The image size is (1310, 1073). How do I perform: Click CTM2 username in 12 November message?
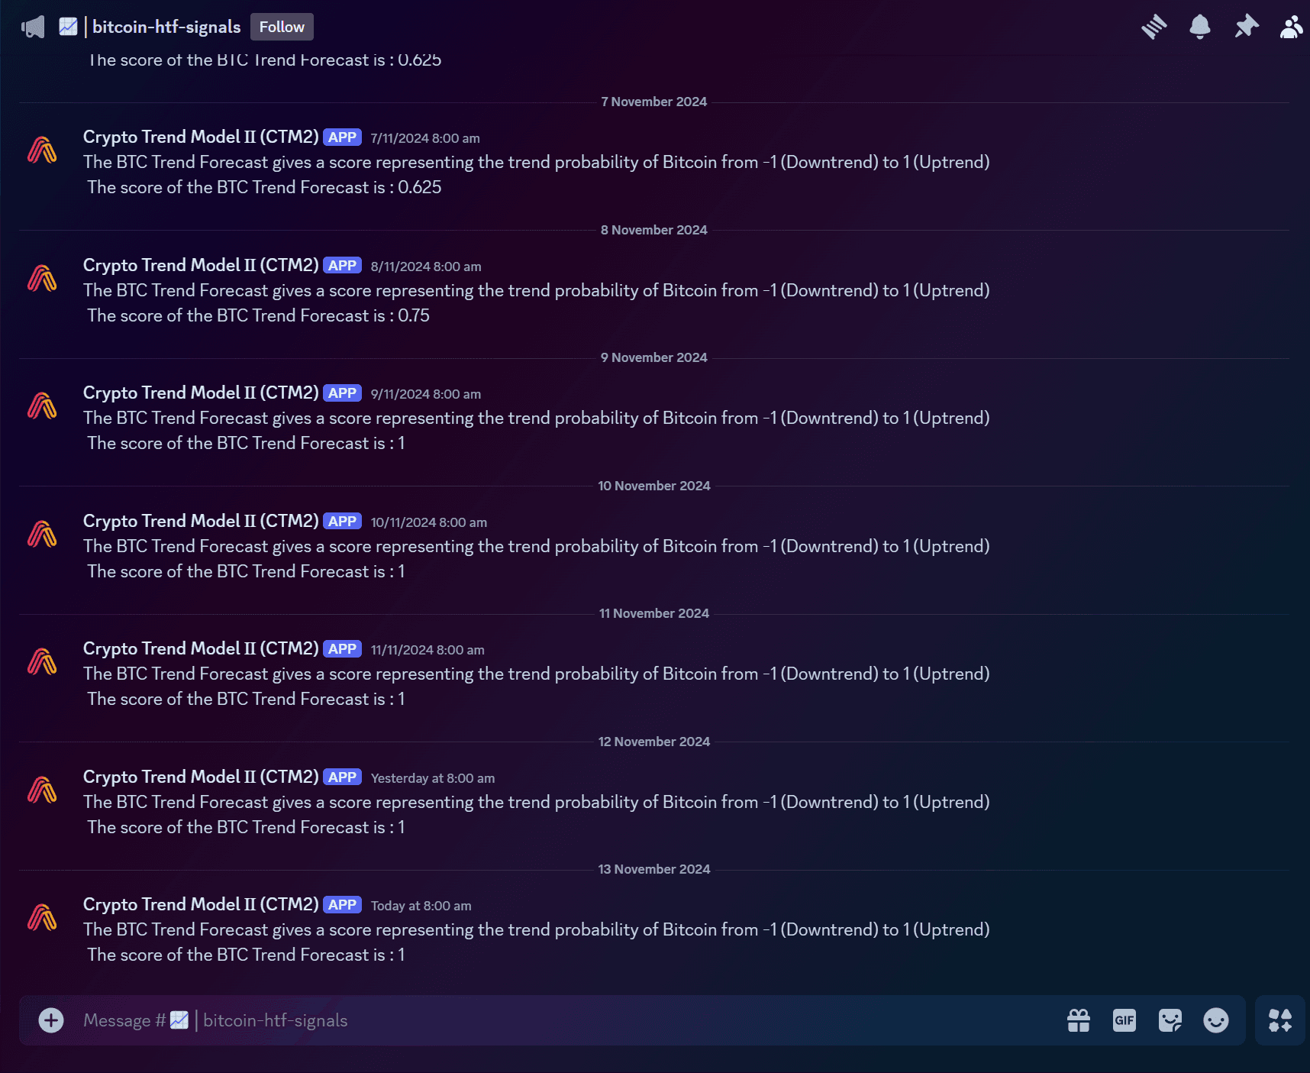[x=201, y=777]
